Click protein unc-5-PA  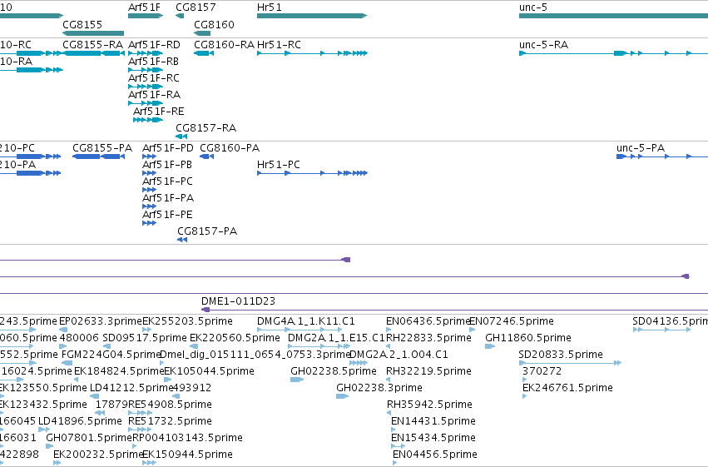point(662,156)
